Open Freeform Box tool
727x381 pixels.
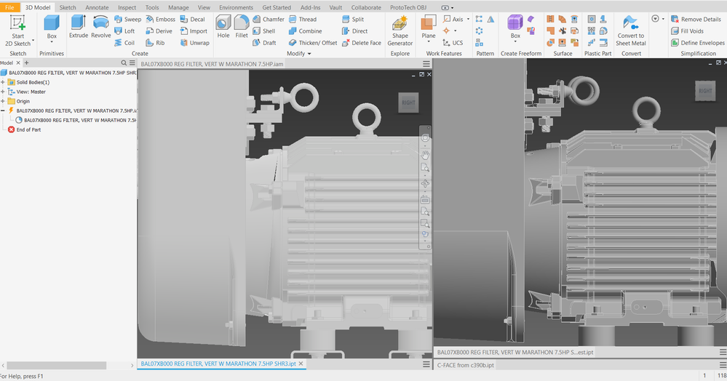(x=515, y=26)
